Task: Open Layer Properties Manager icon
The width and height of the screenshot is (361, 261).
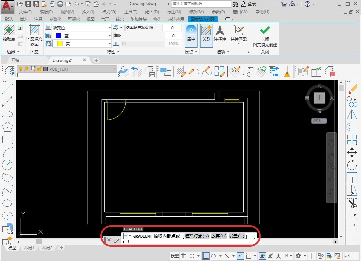Action: click(10, 72)
